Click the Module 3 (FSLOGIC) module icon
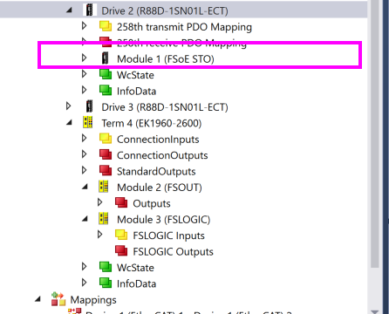 point(104,219)
